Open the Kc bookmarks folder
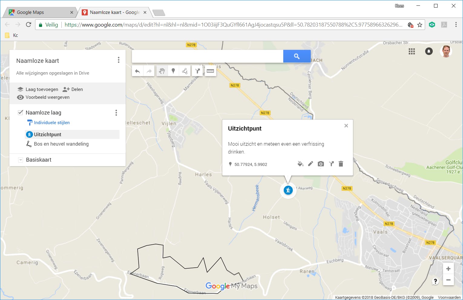 click(x=12, y=35)
